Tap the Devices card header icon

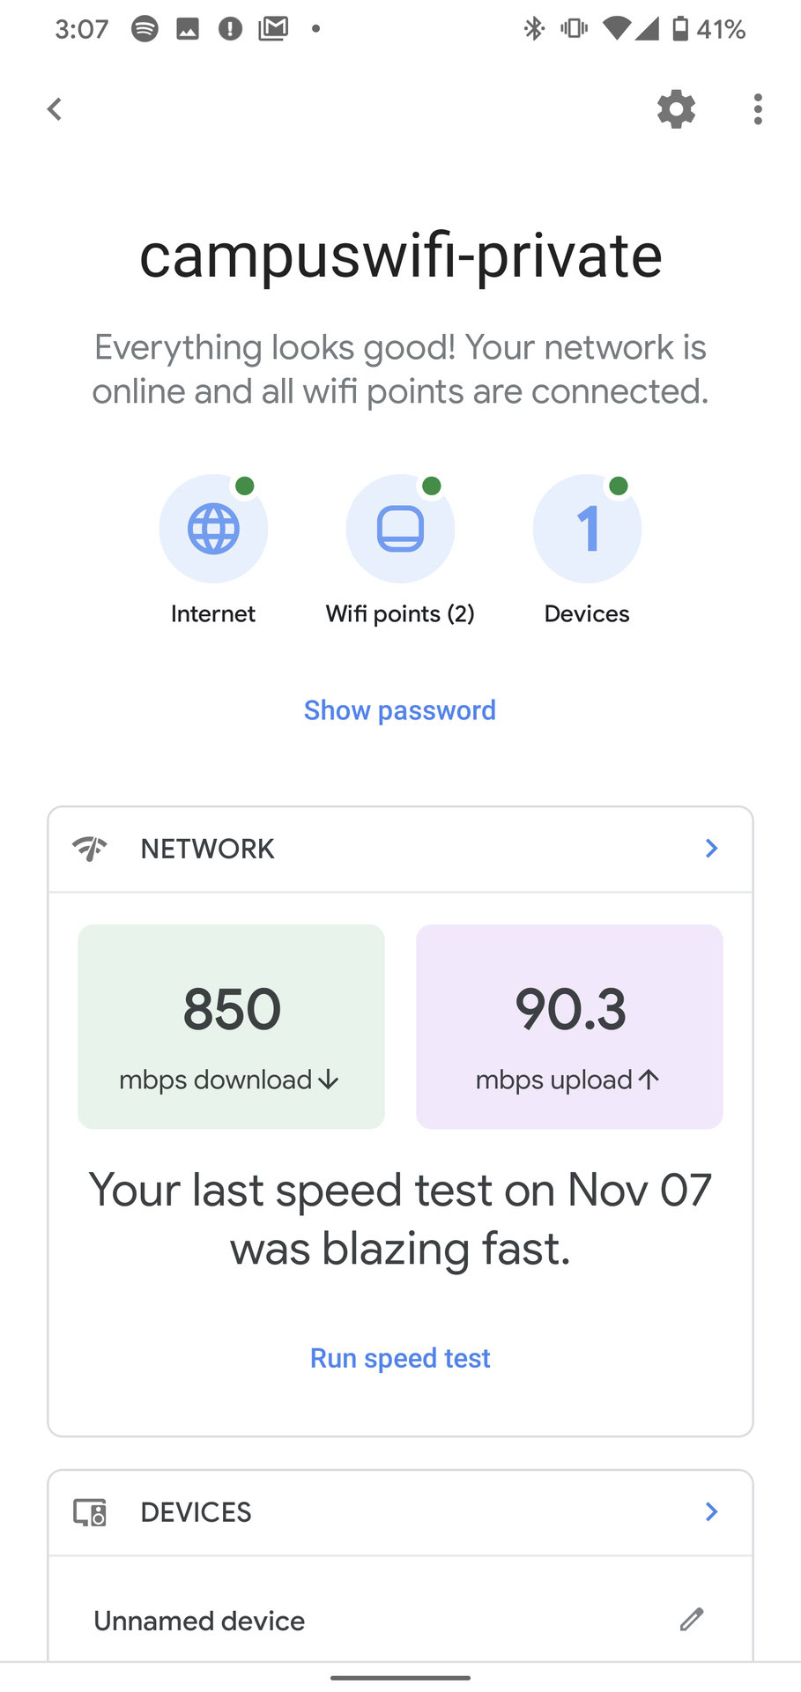coord(90,1512)
